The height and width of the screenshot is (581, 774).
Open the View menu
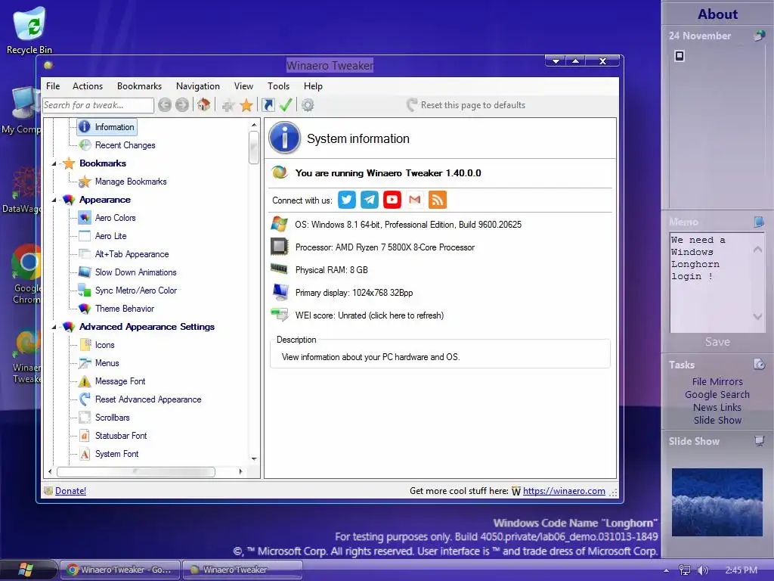click(x=243, y=86)
